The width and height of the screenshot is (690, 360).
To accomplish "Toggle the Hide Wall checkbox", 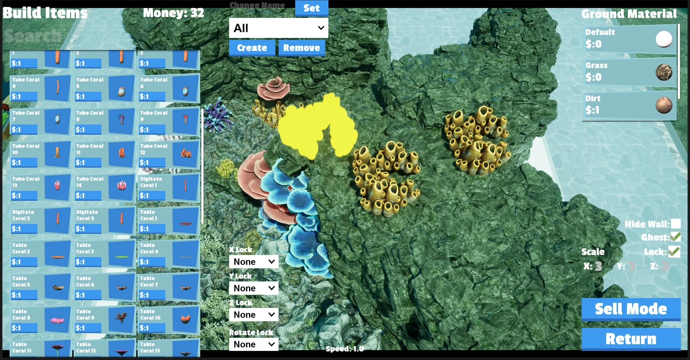I will coord(676,224).
